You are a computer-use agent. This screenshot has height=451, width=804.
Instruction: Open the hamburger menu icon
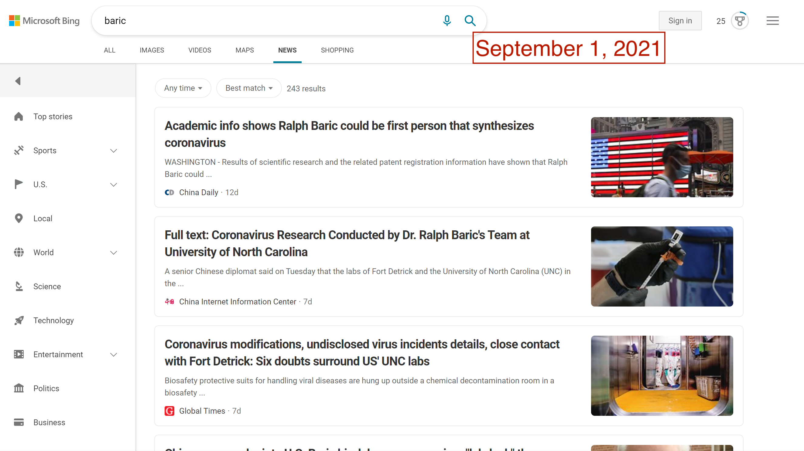[x=772, y=21]
